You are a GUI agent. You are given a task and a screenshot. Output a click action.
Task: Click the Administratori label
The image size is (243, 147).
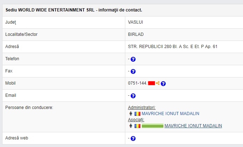pos(142,108)
